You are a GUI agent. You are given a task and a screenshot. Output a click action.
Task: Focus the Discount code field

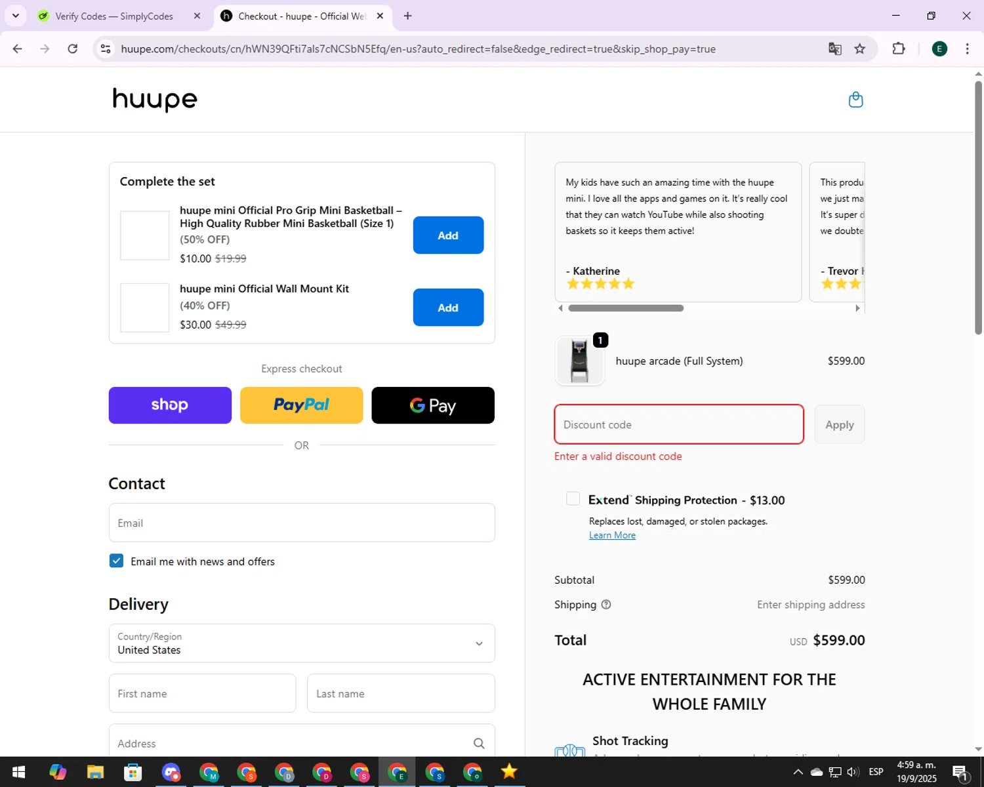pyautogui.click(x=679, y=424)
